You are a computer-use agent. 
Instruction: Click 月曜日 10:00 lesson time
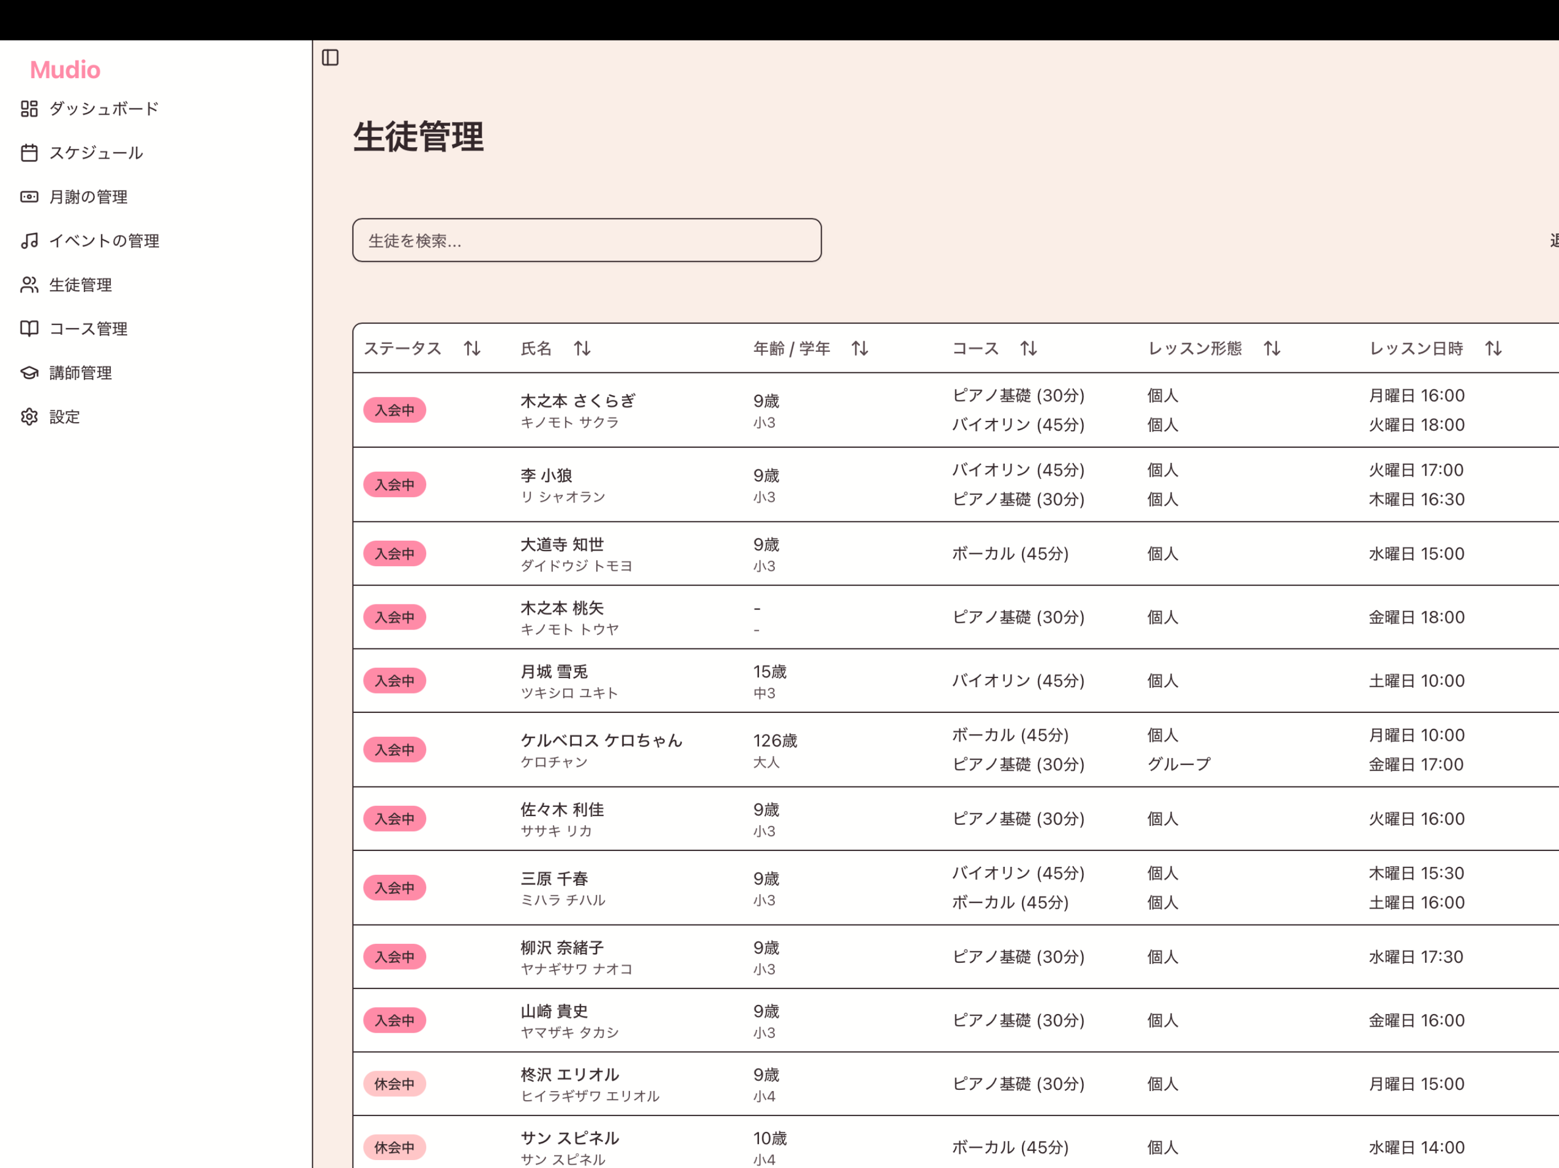coord(1417,735)
